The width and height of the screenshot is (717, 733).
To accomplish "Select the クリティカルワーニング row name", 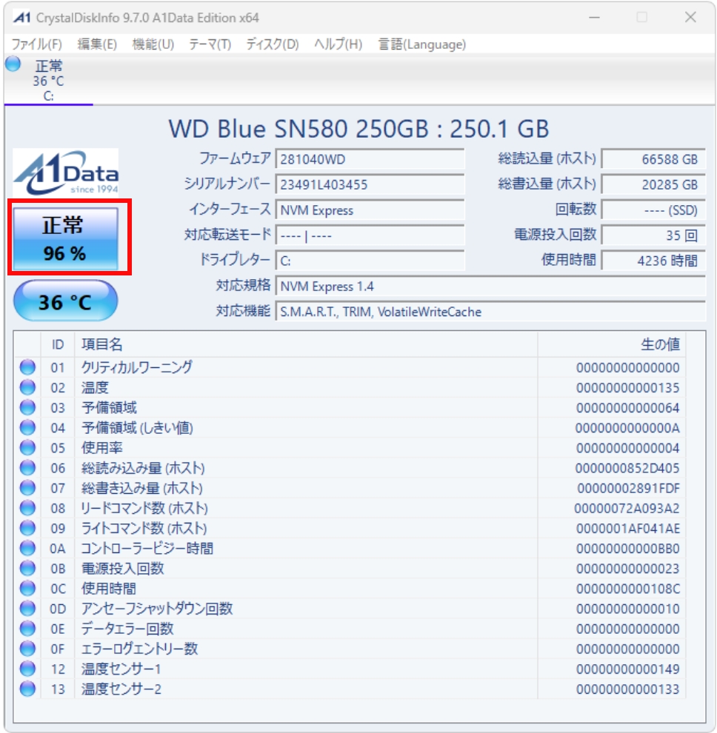I will (136, 367).
